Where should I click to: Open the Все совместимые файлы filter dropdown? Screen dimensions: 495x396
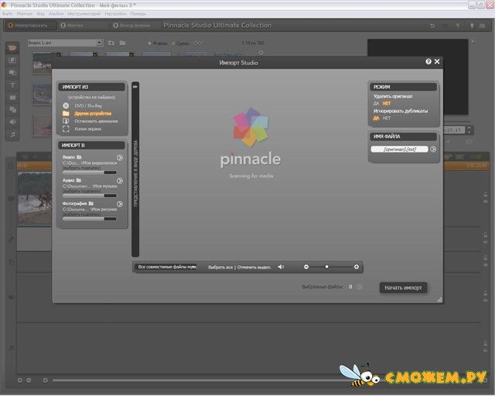tap(166, 267)
